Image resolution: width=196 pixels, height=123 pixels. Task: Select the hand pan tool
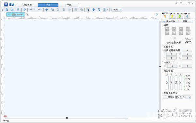click(x=94, y=10)
